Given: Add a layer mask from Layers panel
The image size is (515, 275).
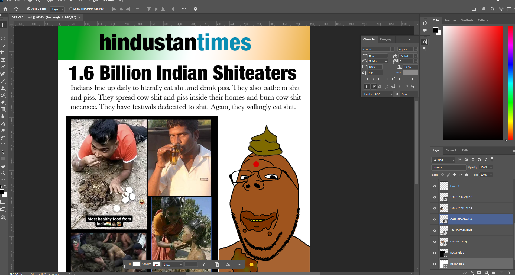Looking at the screenshot, I should pyautogui.click(x=479, y=273).
